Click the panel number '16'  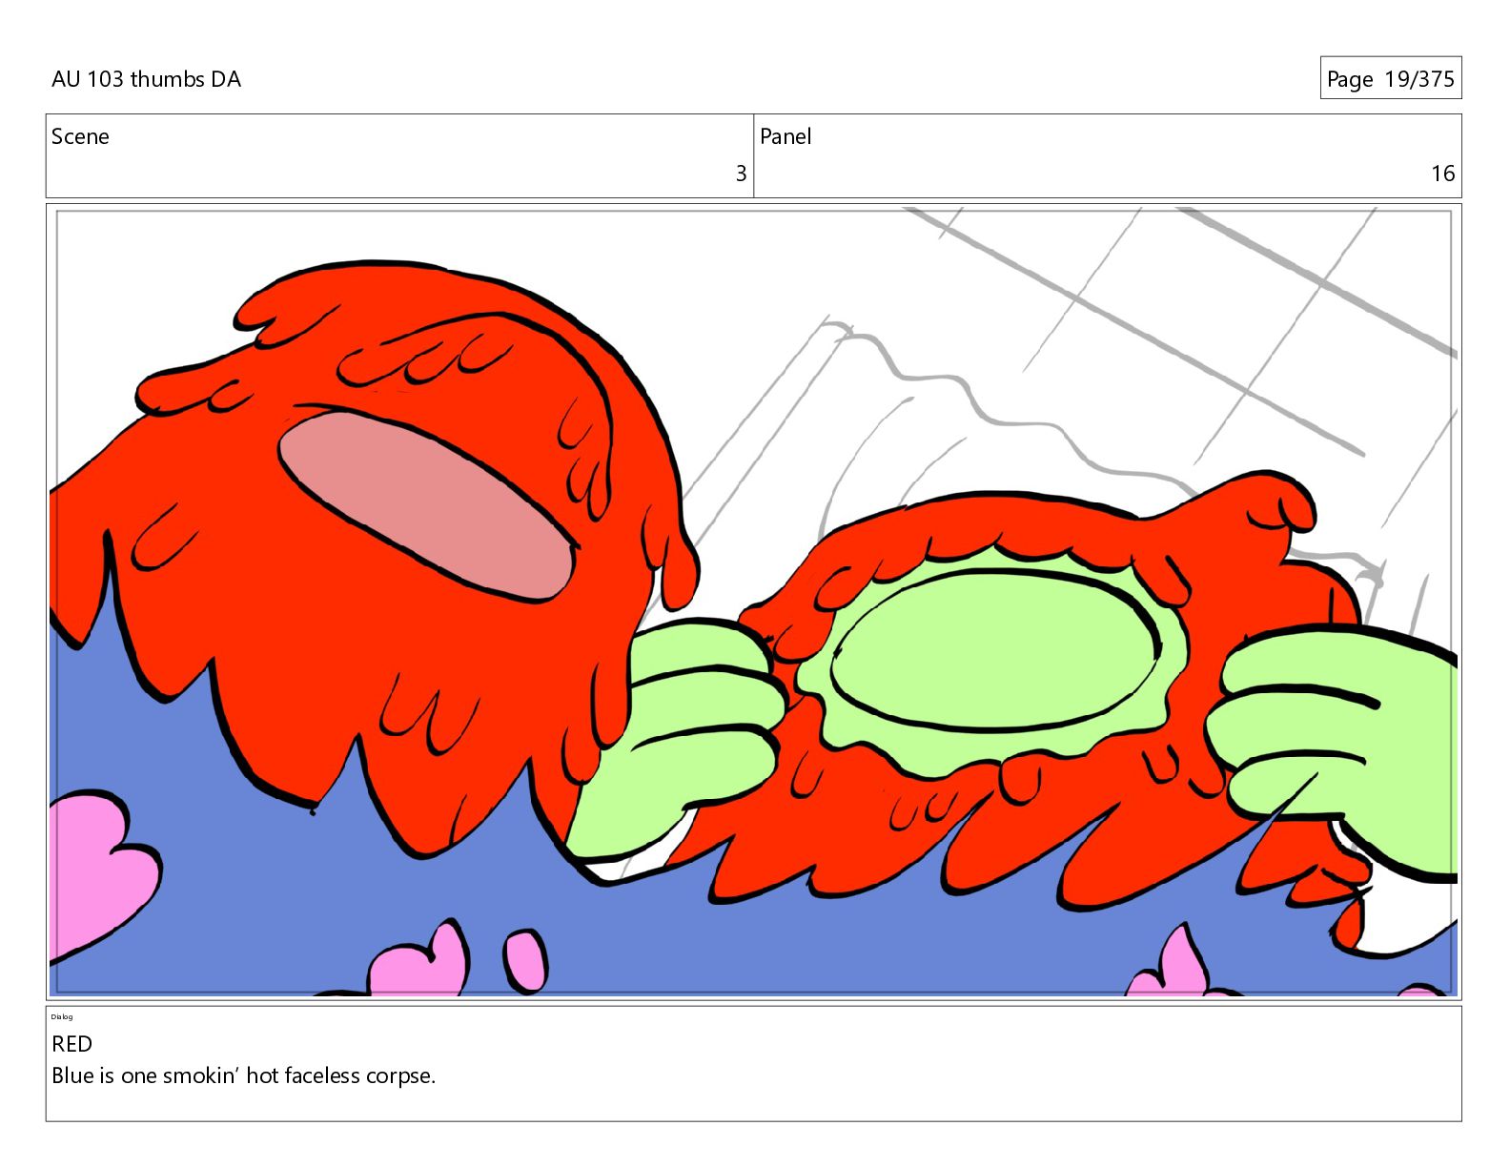pos(1442,174)
